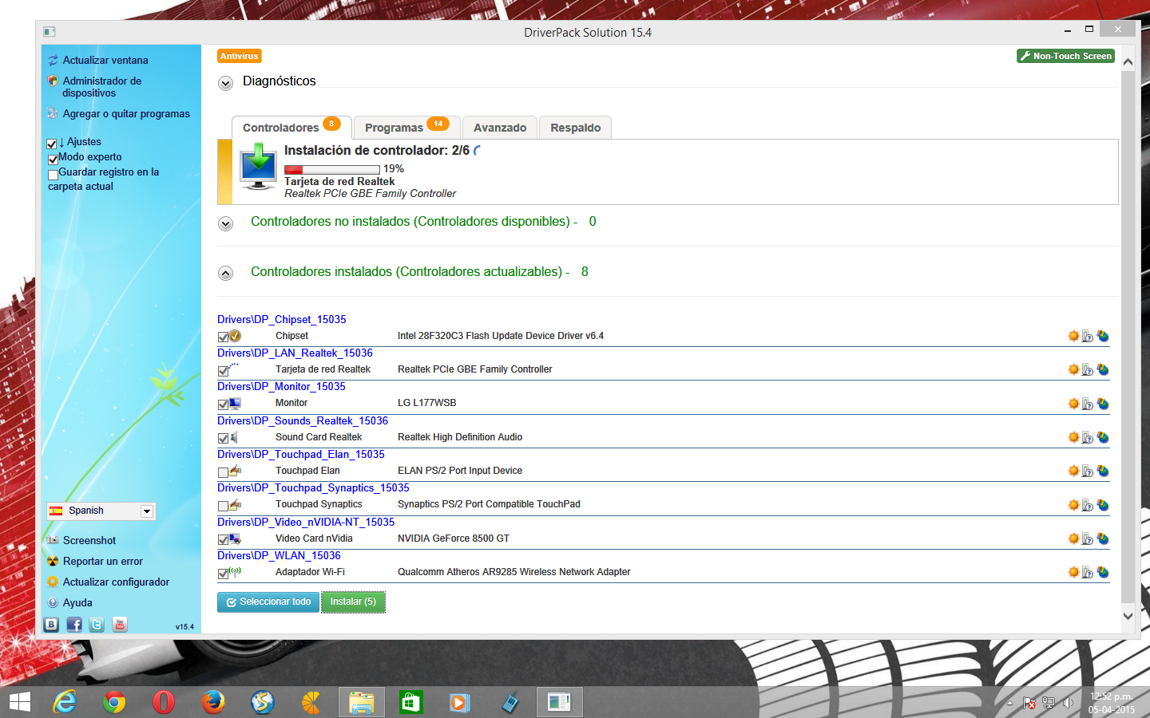This screenshot has width=1150, height=718.
Task: Click globe icon on Monitor row
Action: [1103, 404]
